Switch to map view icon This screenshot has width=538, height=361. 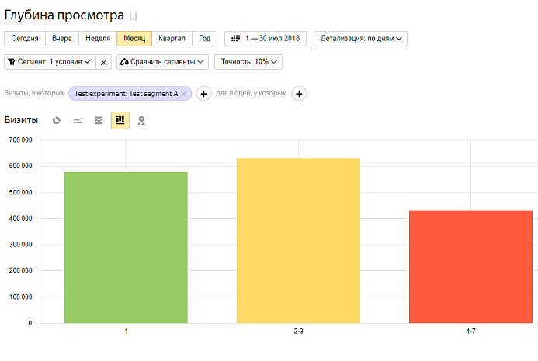[x=141, y=120]
